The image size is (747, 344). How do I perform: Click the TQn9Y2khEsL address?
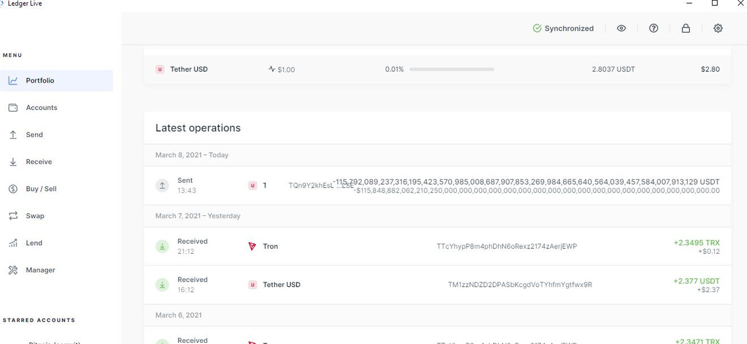[321, 186]
